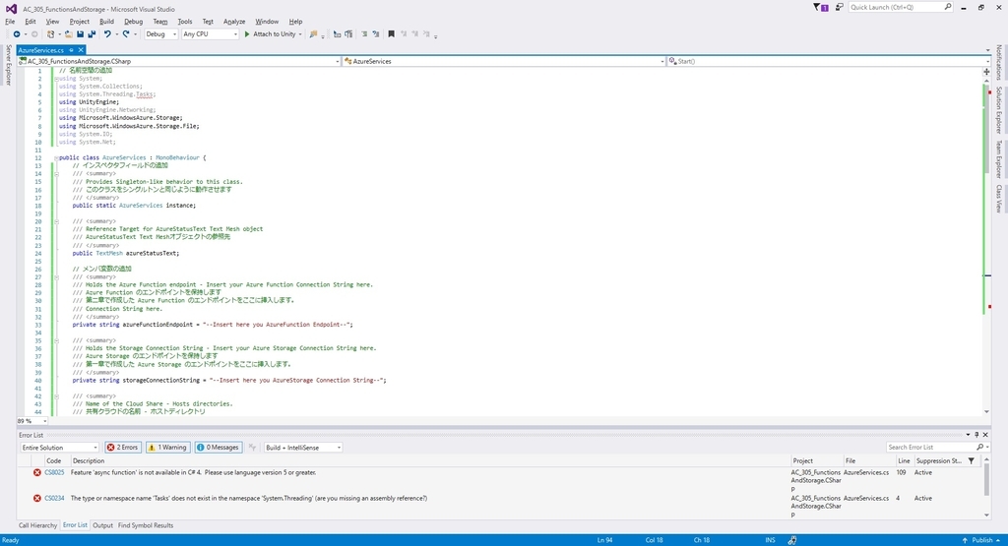Open the Analyze menu

[x=234, y=22]
